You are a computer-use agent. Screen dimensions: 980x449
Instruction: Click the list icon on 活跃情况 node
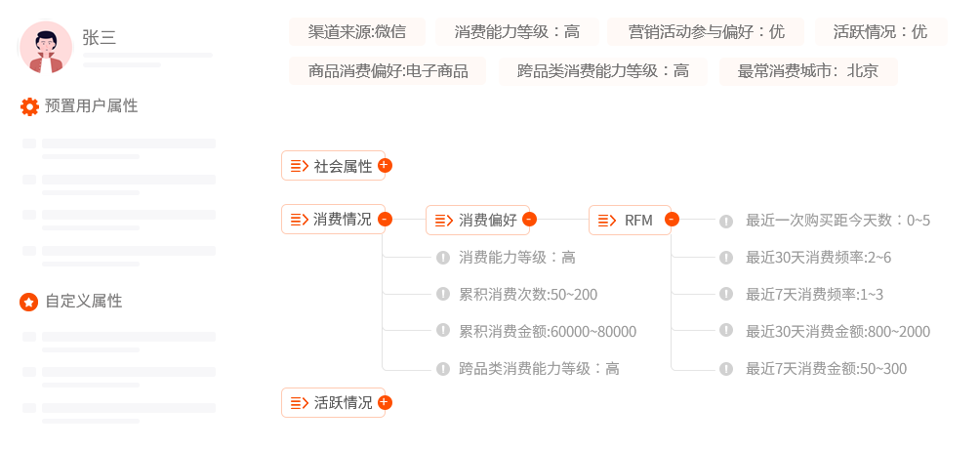tap(299, 402)
